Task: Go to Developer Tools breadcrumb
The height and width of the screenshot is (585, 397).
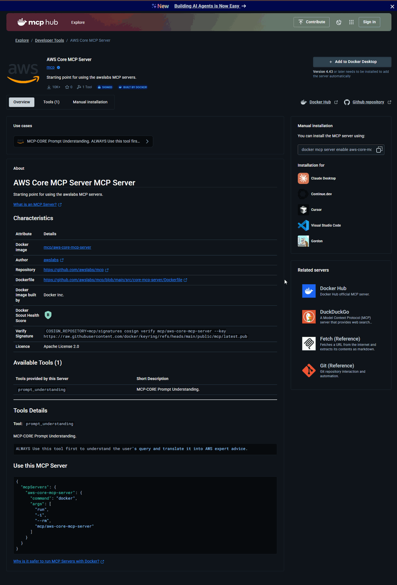Action: tap(49, 41)
